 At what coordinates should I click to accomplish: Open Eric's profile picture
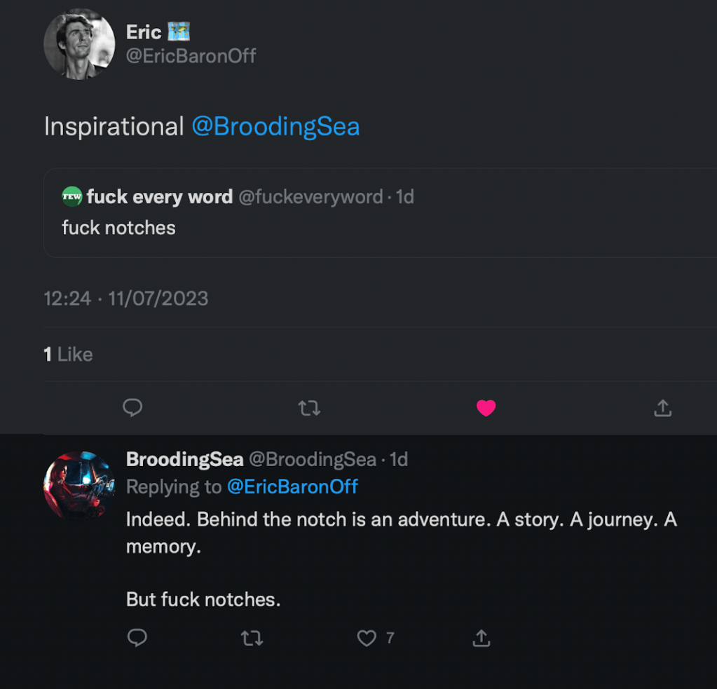click(79, 43)
